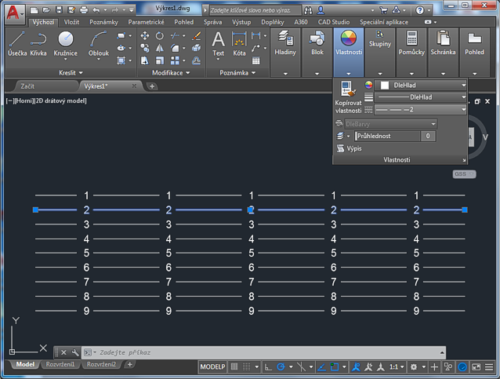Viewport: 500px width, 379px height.
Task: Open the Hladiny layers panel
Action: point(285,53)
